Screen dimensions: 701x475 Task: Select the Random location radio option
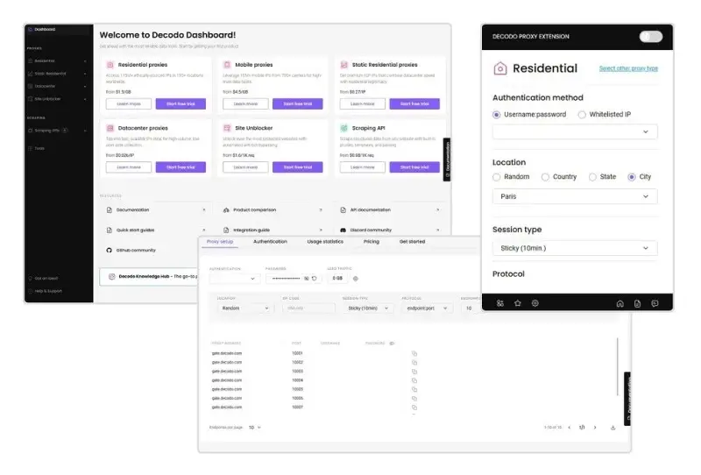coord(497,177)
